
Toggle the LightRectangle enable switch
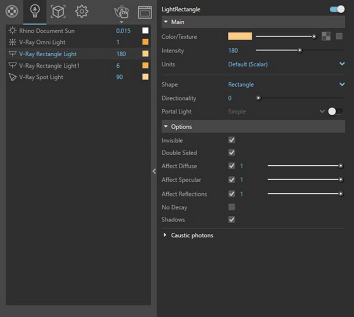click(x=337, y=9)
